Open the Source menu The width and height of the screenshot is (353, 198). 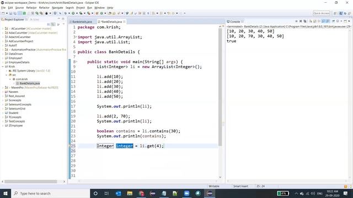(x=19, y=8)
